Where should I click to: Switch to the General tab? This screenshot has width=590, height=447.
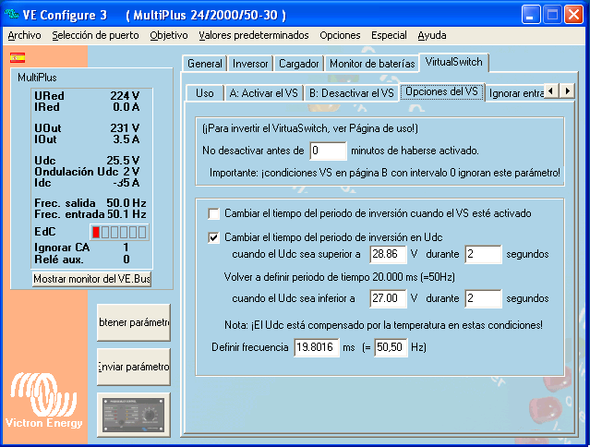coord(205,63)
